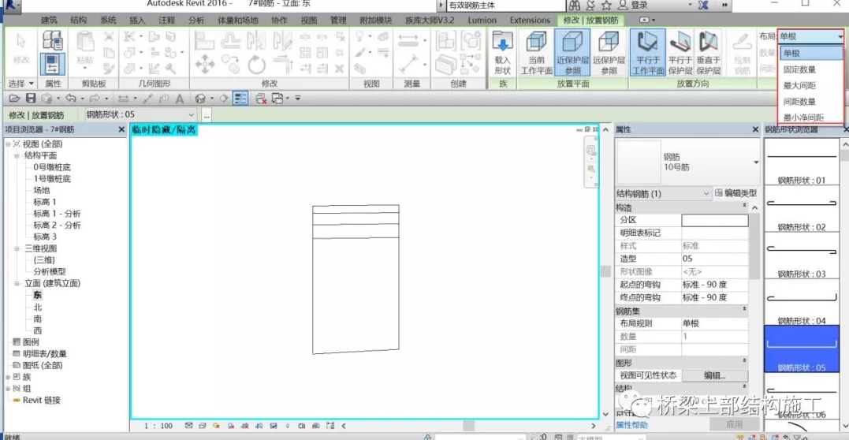Click Parallel to Cover orientation icon

pos(680,52)
